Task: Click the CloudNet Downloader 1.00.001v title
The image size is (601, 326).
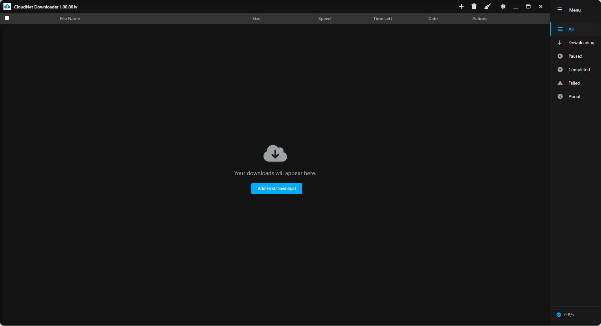Action: tap(46, 7)
